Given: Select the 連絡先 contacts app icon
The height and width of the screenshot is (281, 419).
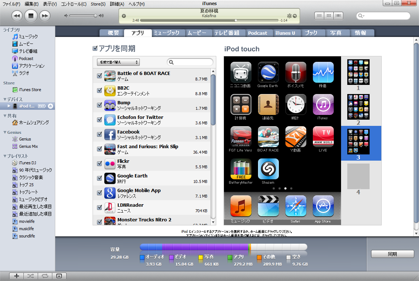Looking at the screenshot, I should point(268,104).
